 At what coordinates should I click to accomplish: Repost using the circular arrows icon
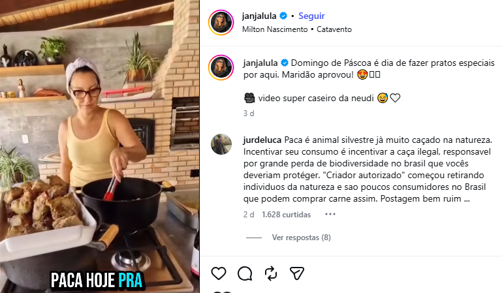271,273
